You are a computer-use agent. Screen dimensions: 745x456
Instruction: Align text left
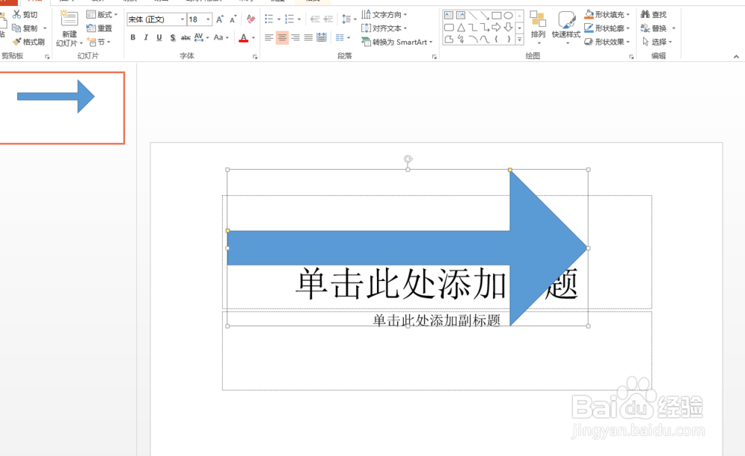[269, 37]
